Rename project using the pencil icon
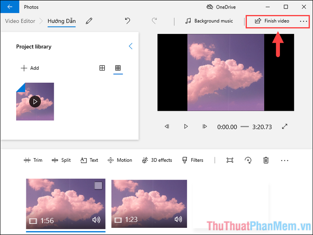Screen dimensions: 313x235 tap(89, 21)
